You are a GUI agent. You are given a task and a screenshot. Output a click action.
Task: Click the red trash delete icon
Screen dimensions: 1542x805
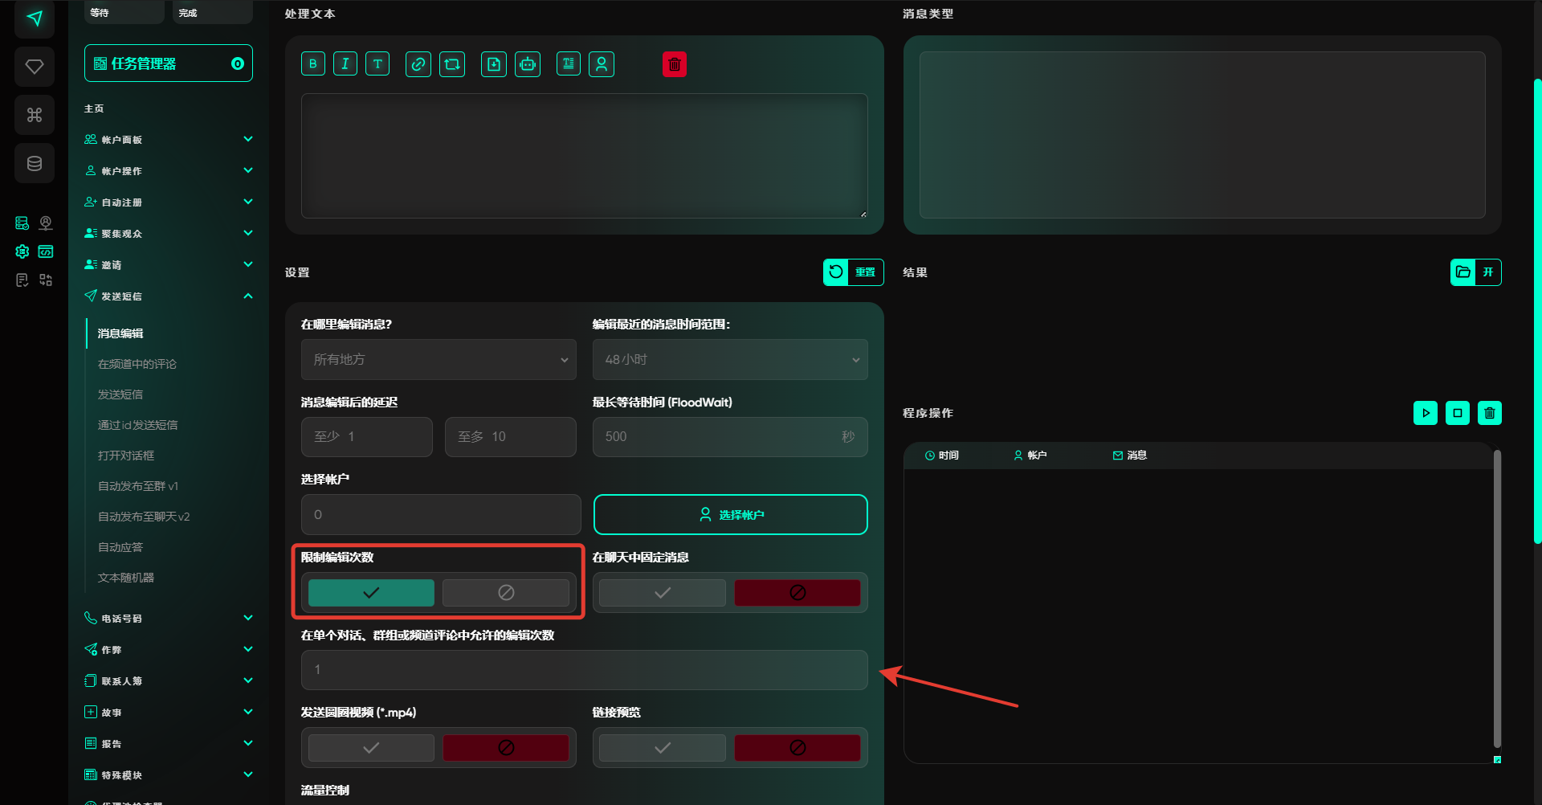675,64
